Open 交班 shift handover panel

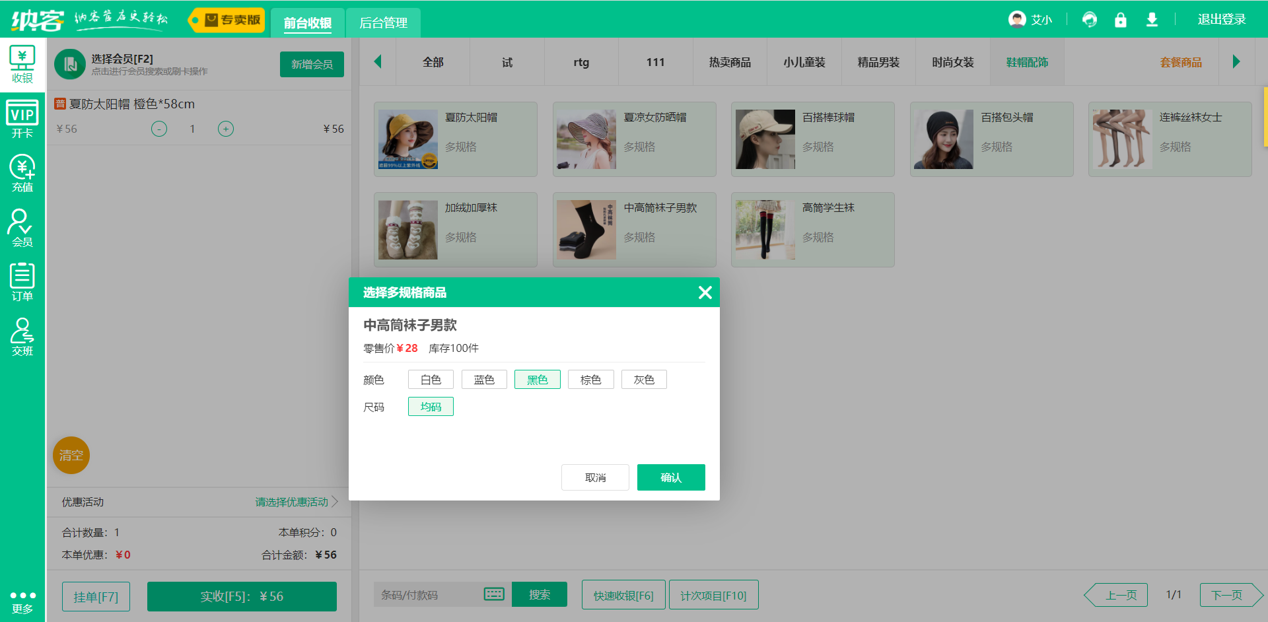tap(22, 338)
